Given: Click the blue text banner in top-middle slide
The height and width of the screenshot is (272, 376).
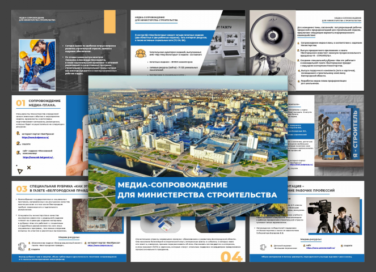Looking at the screenshot, I should point(172,38).
